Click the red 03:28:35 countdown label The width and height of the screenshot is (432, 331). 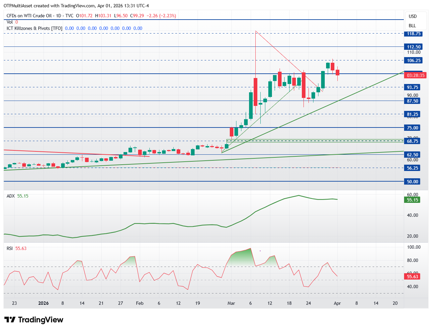pyautogui.click(x=415, y=75)
